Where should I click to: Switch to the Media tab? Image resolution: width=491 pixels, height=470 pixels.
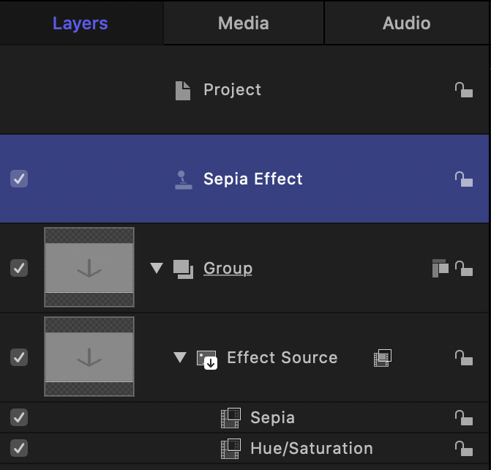pos(243,23)
